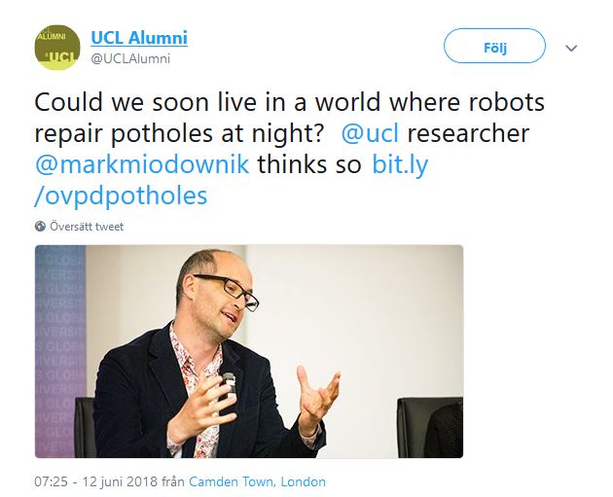Click the 07:25 - 12 juni 2018 timestamp
Screen dimensions: 613x497
point(95,481)
